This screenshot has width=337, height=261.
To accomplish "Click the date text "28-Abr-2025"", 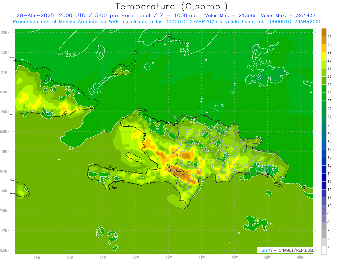I will click(x=36, y=15).
